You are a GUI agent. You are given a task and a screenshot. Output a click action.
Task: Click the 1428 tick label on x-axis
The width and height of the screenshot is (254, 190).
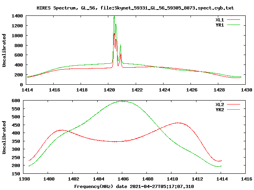click(x=219, y=90)
